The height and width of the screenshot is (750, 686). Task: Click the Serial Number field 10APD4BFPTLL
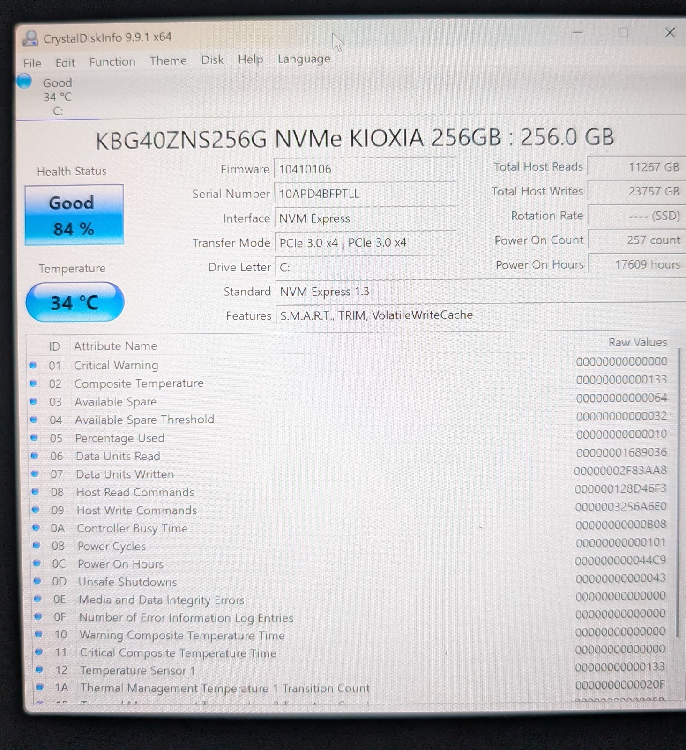(365, 194)
